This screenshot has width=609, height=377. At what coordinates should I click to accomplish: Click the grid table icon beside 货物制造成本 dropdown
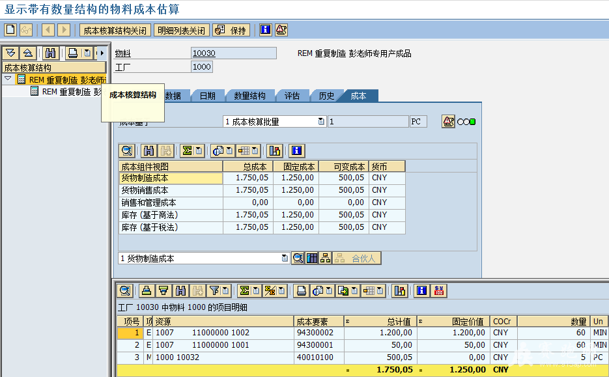pos(312,258)
